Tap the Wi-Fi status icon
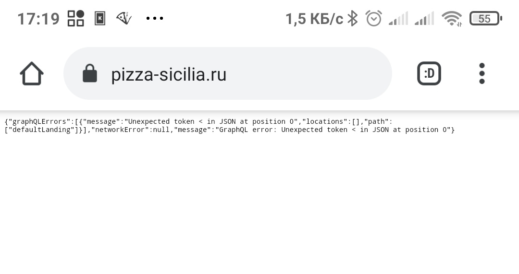519x274 pixels. [x=452, y=19]
